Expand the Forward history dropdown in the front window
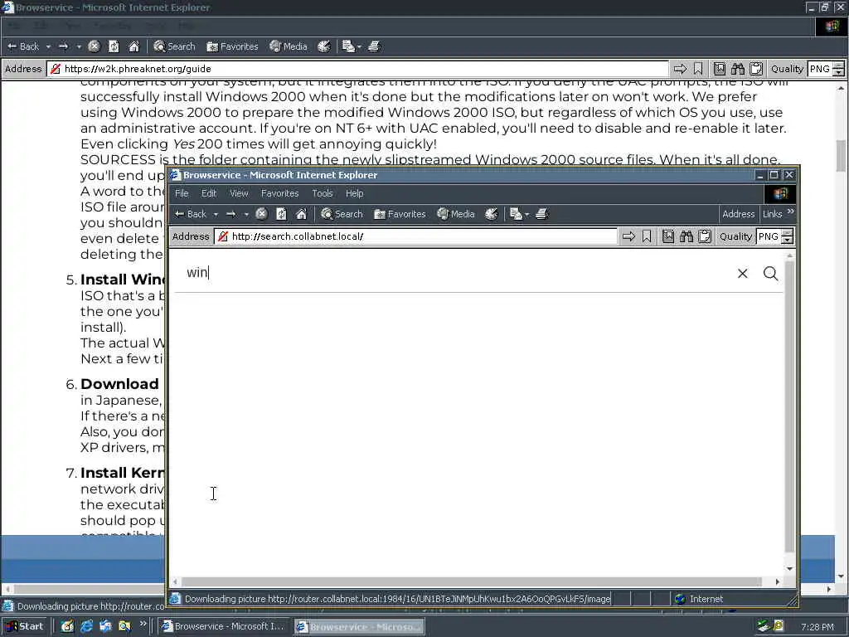Screen dimensions: 849x637 pos(246,215)
